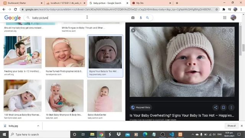The image size is (245, 138).
Task: Open the Feeding your baby thumbnail
Action: (x=23, y=52)
